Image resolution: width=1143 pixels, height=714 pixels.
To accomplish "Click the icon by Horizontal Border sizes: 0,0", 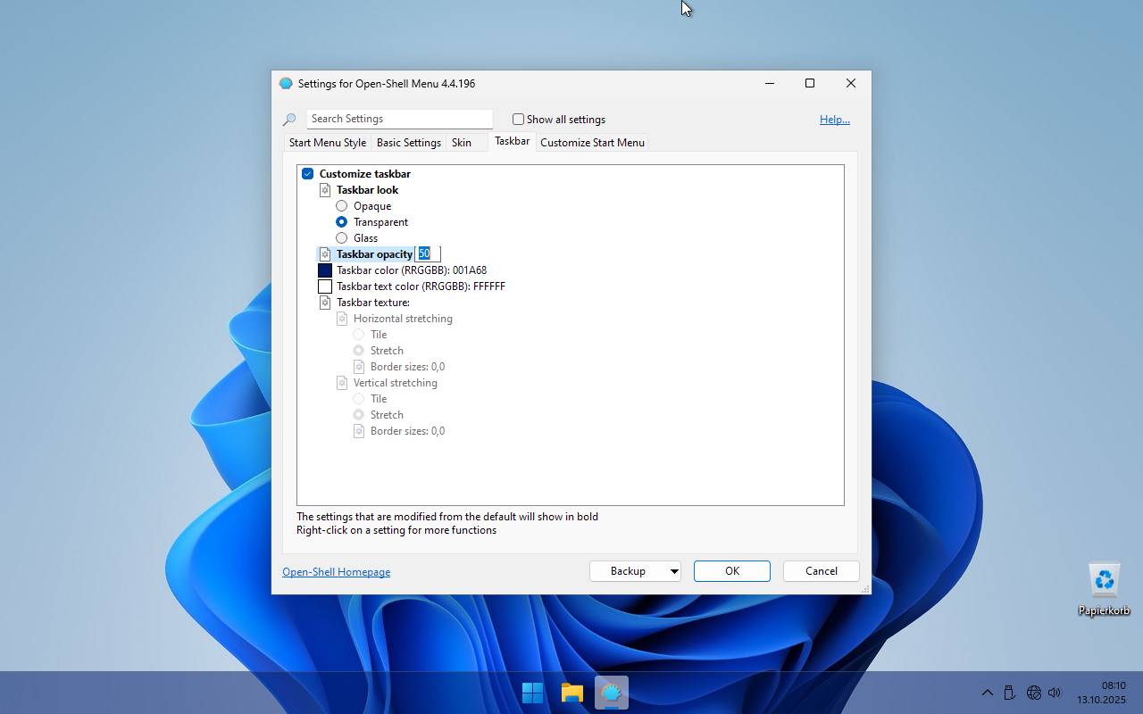I will [359, 367].
